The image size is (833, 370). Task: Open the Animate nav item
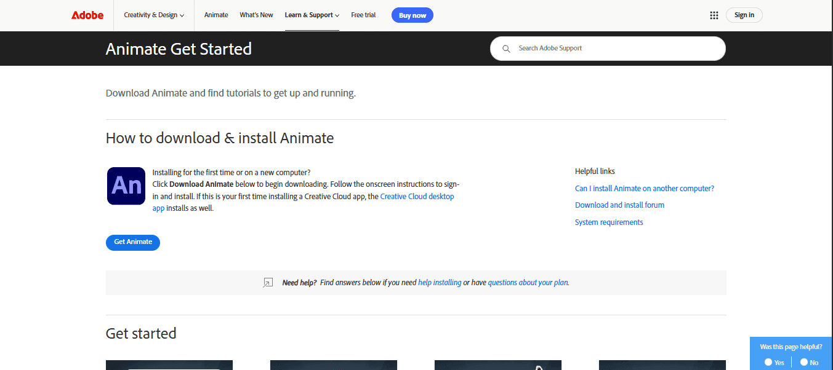[x=216, y=15]
